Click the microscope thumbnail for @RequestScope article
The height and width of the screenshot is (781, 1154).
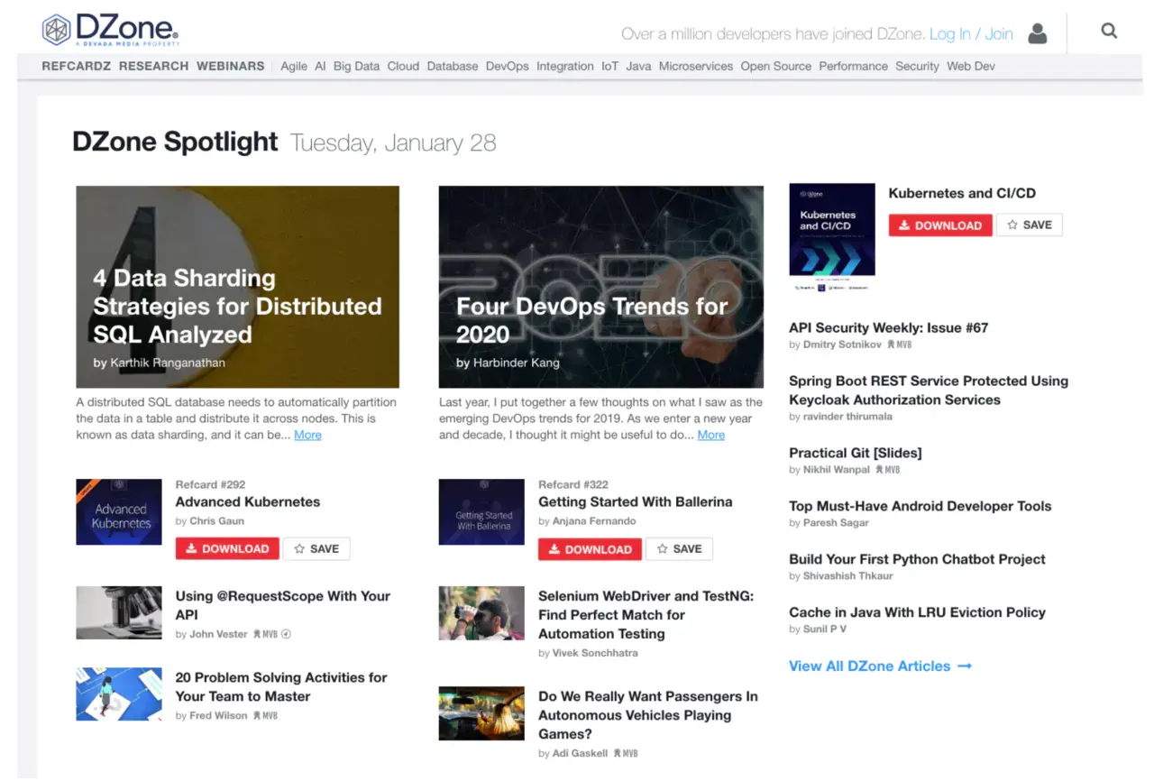tap(119, 612)
